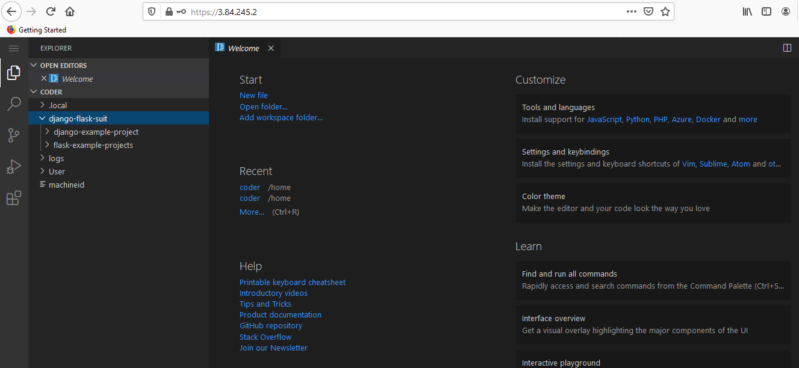This screenshot has height=368, width=799.
Task: Open Printable keyboard cheatsheet link
Action: 293,282
